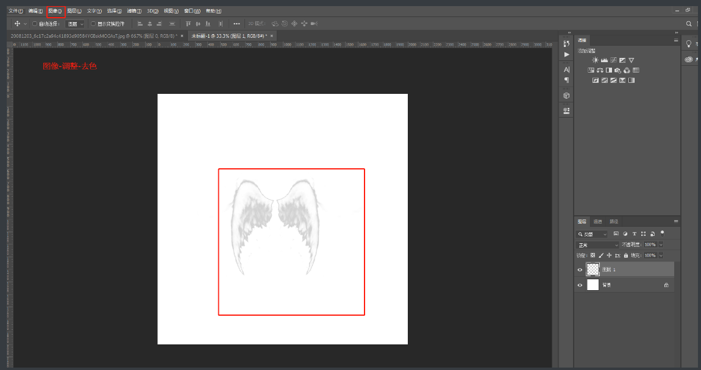Viewport: 701px width, 370px height.
Task: Add a Threshold adjustment layer
Action: pos(613,80)
